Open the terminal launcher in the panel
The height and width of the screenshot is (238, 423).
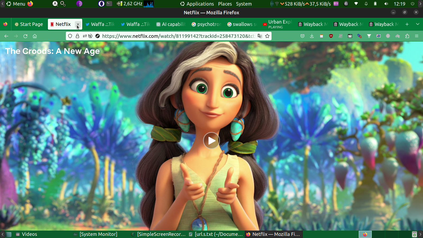tap(109, 4)
